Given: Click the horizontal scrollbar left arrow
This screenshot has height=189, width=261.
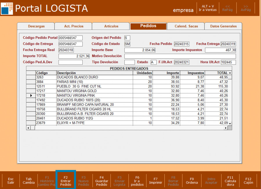Looking at the screenshot, I should 28,128.
